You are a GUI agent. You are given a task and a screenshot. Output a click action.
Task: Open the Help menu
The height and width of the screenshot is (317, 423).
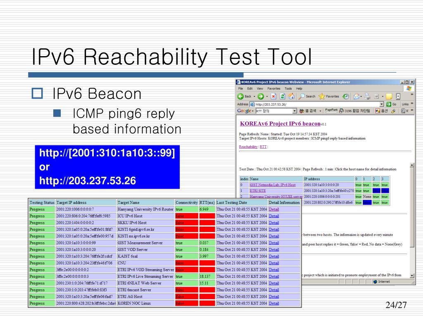(299, 88)
